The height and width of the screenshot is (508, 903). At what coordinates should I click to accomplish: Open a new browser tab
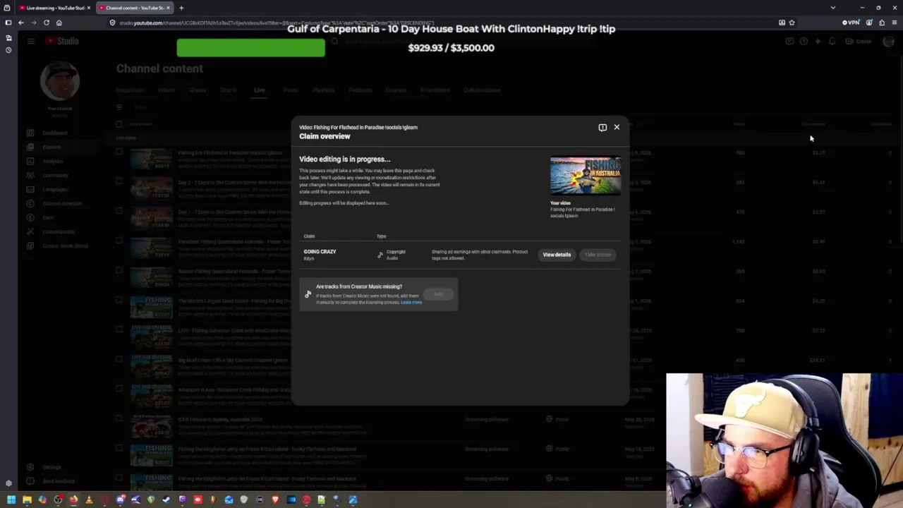181,8
